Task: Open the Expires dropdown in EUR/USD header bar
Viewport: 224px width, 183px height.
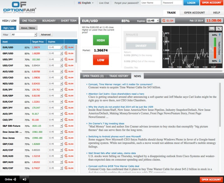Action: (153, 21)
